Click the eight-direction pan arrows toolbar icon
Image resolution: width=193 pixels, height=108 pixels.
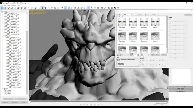click(x=52, y=8)
